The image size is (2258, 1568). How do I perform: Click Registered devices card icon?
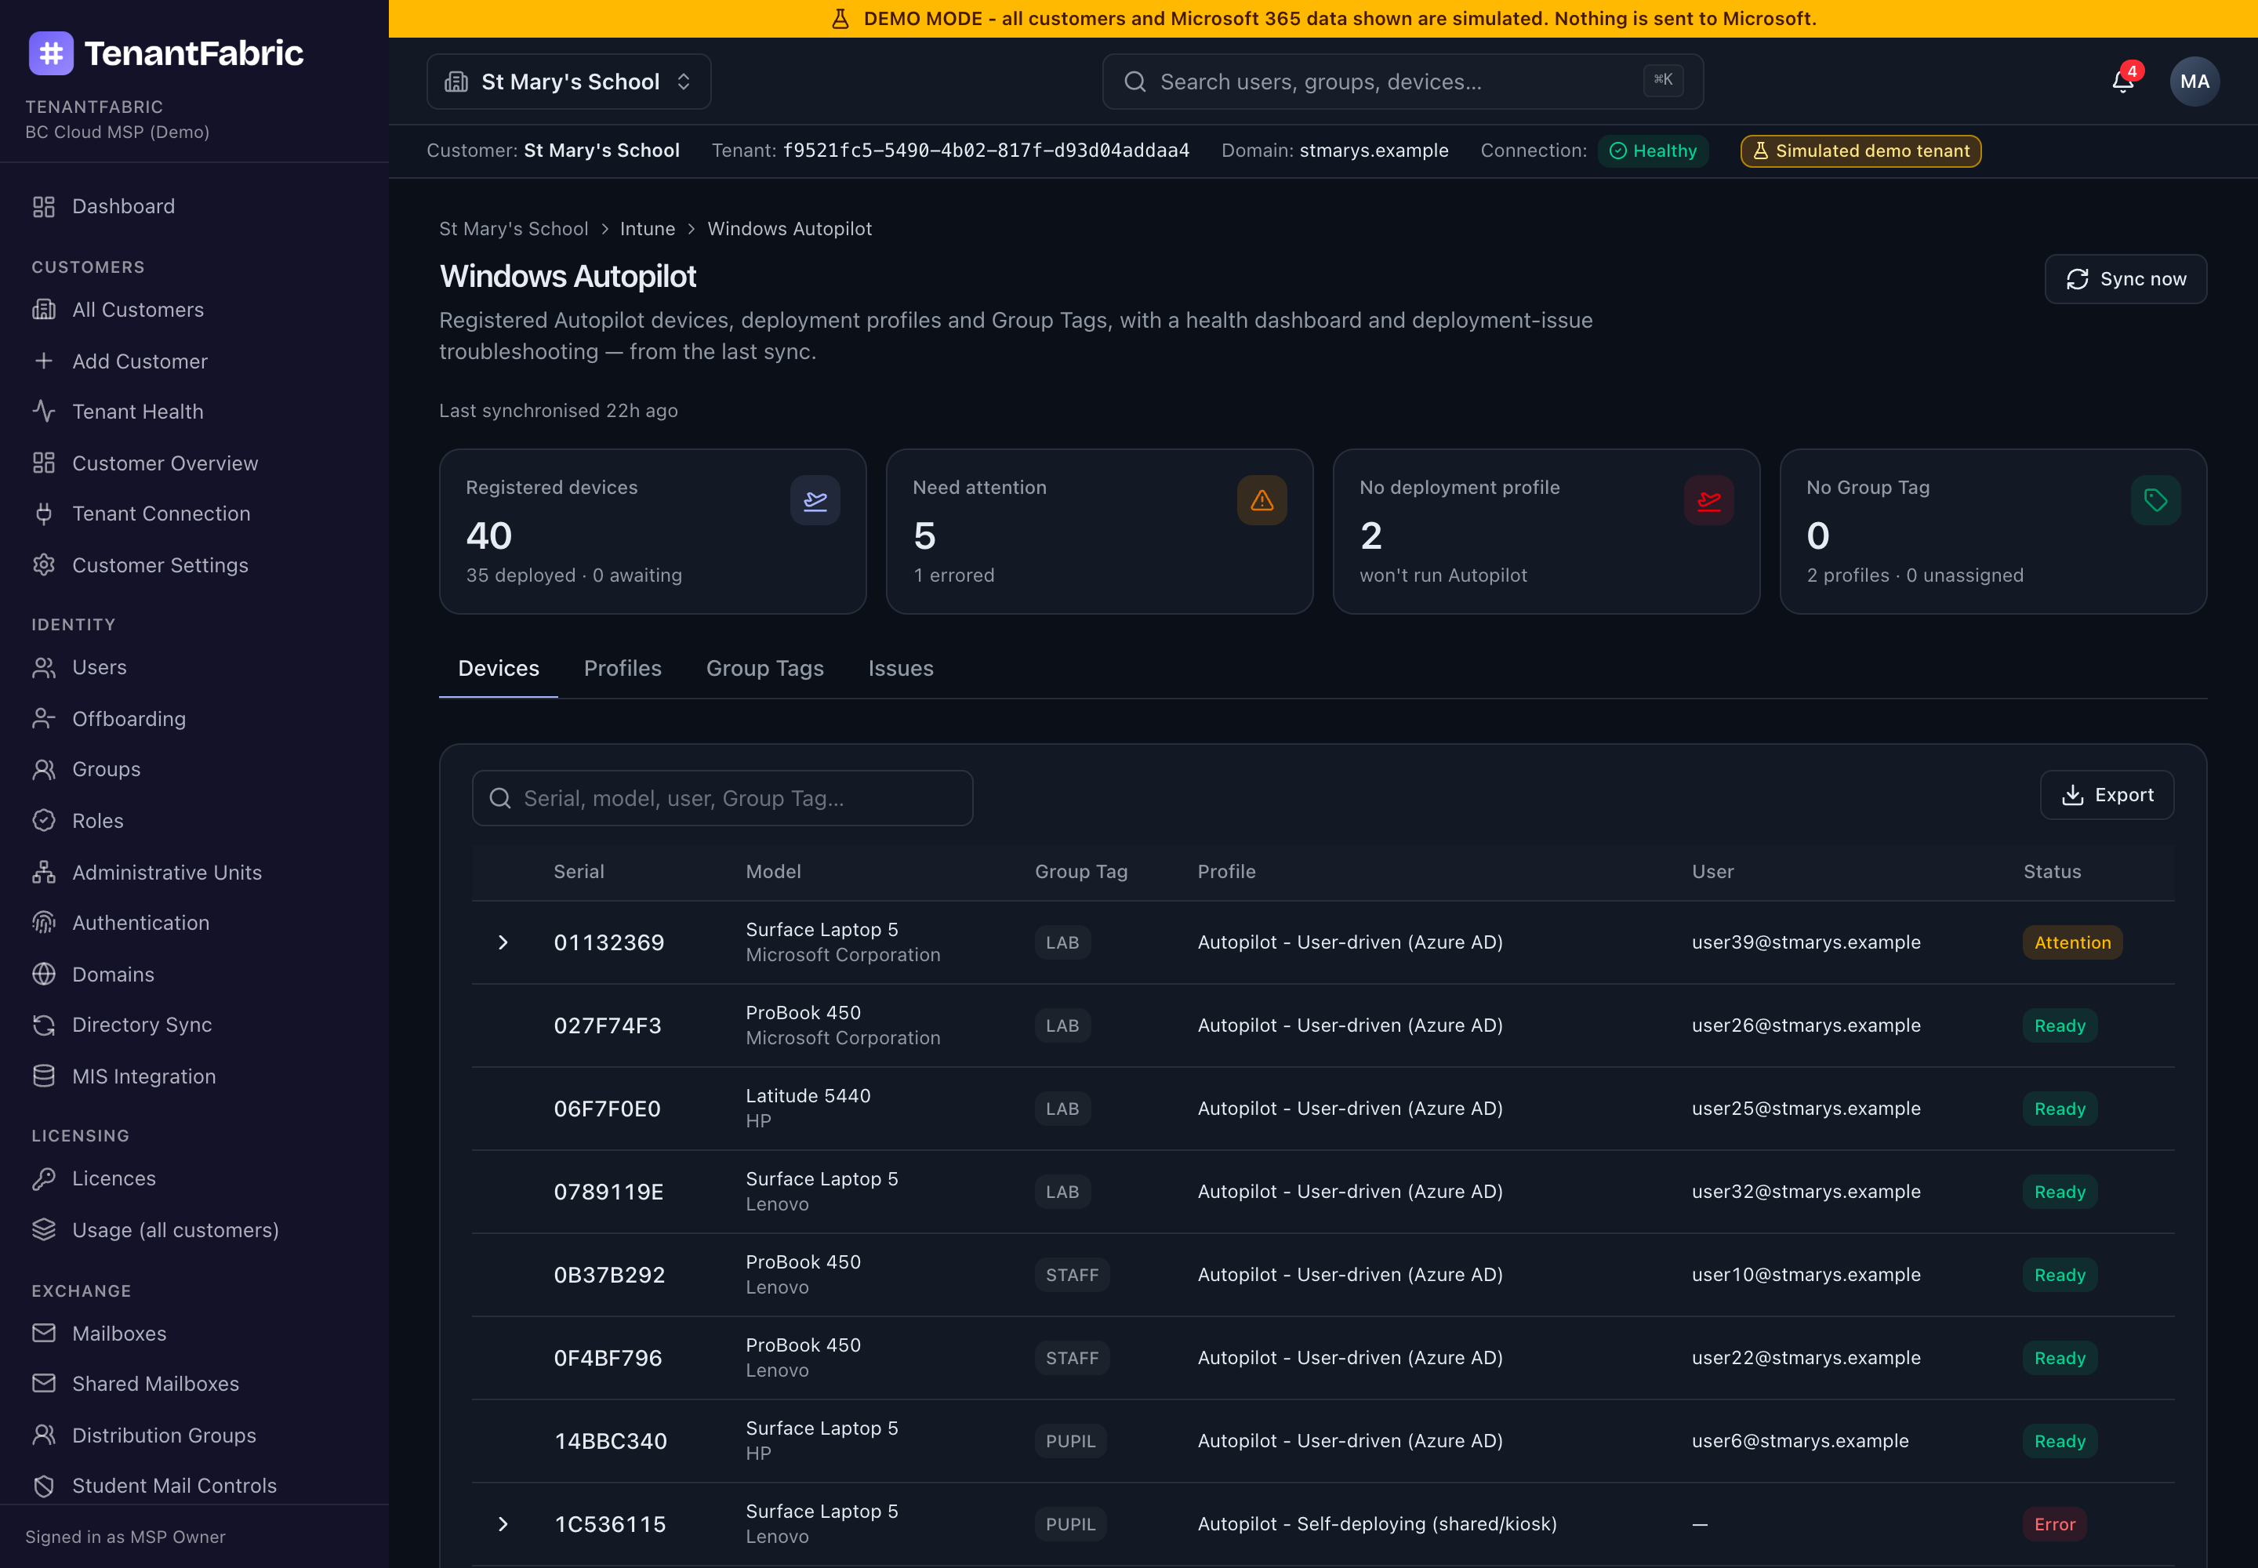(x=815, y=501)
